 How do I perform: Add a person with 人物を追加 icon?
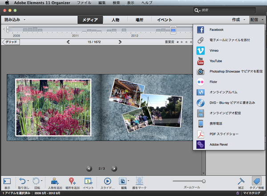pyautogui.click(x=55, y=181)
